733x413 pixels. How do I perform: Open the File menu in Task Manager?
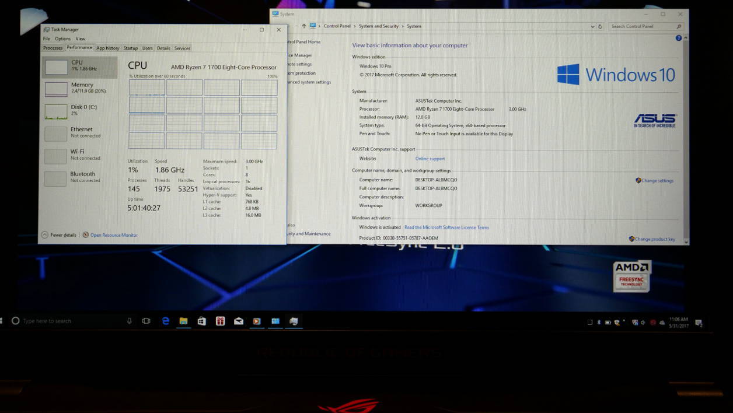[x=47, y=39]
